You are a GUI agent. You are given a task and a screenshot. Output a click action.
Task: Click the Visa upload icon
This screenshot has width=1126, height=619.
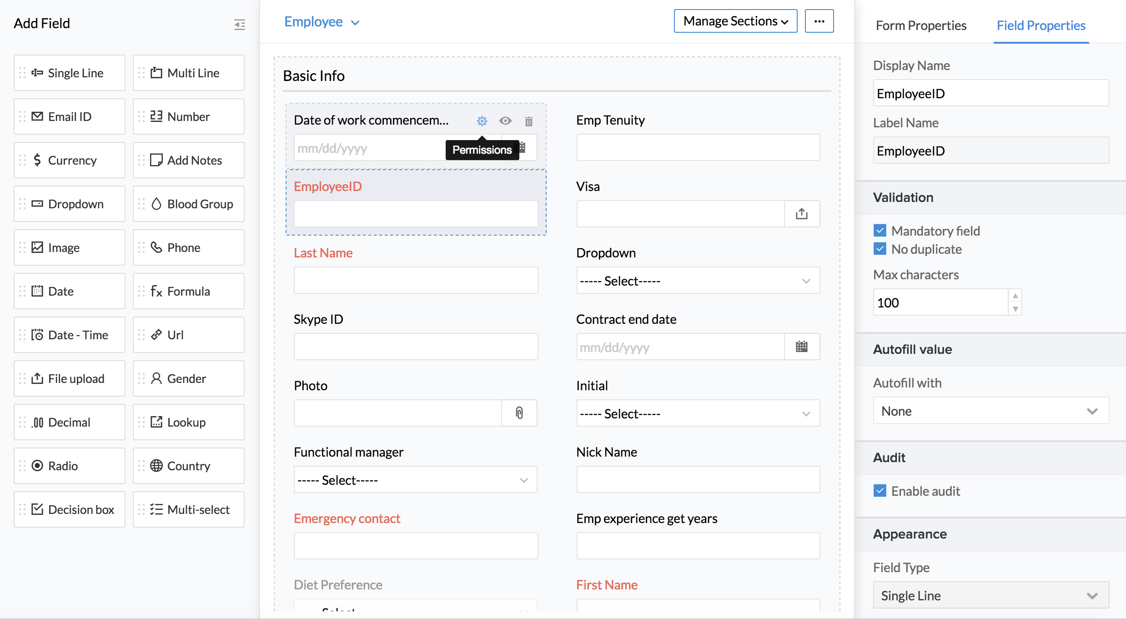(802, 214)
